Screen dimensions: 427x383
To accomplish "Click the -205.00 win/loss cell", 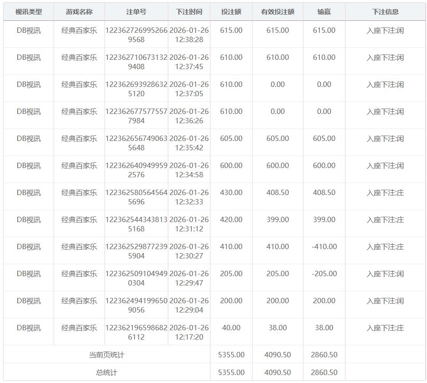I will click(x=324, y=274).
